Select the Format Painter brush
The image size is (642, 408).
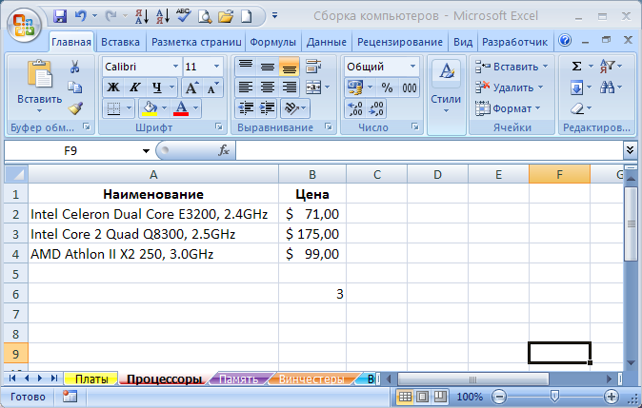point(75,108)
